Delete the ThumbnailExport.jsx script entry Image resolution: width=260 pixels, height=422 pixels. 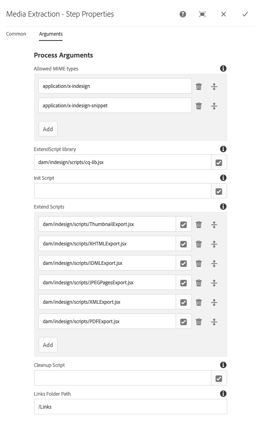pos(199,224)
